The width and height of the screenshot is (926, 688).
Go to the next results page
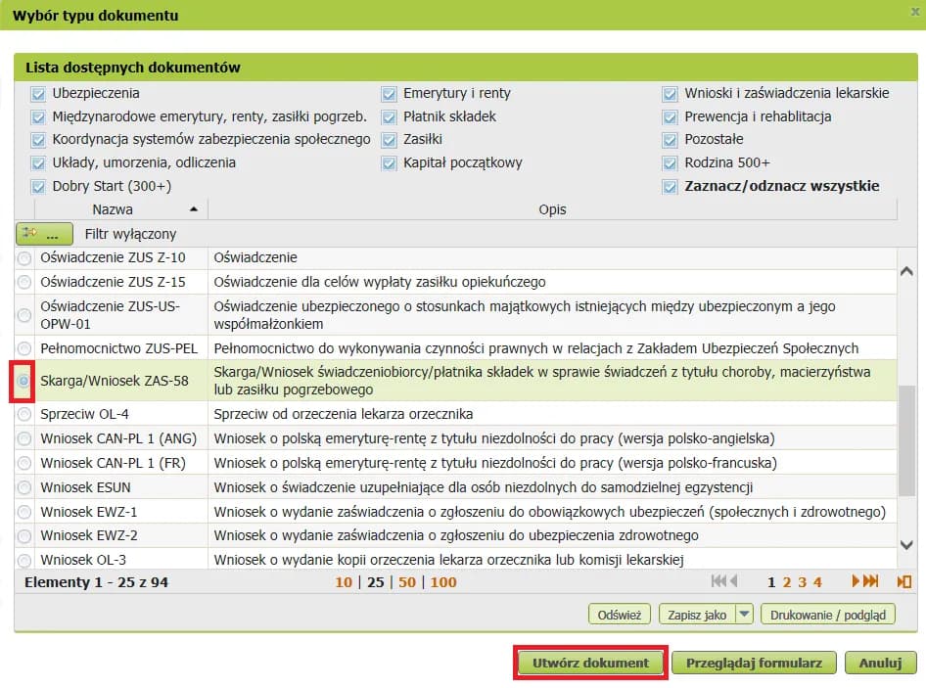(857, 581)
